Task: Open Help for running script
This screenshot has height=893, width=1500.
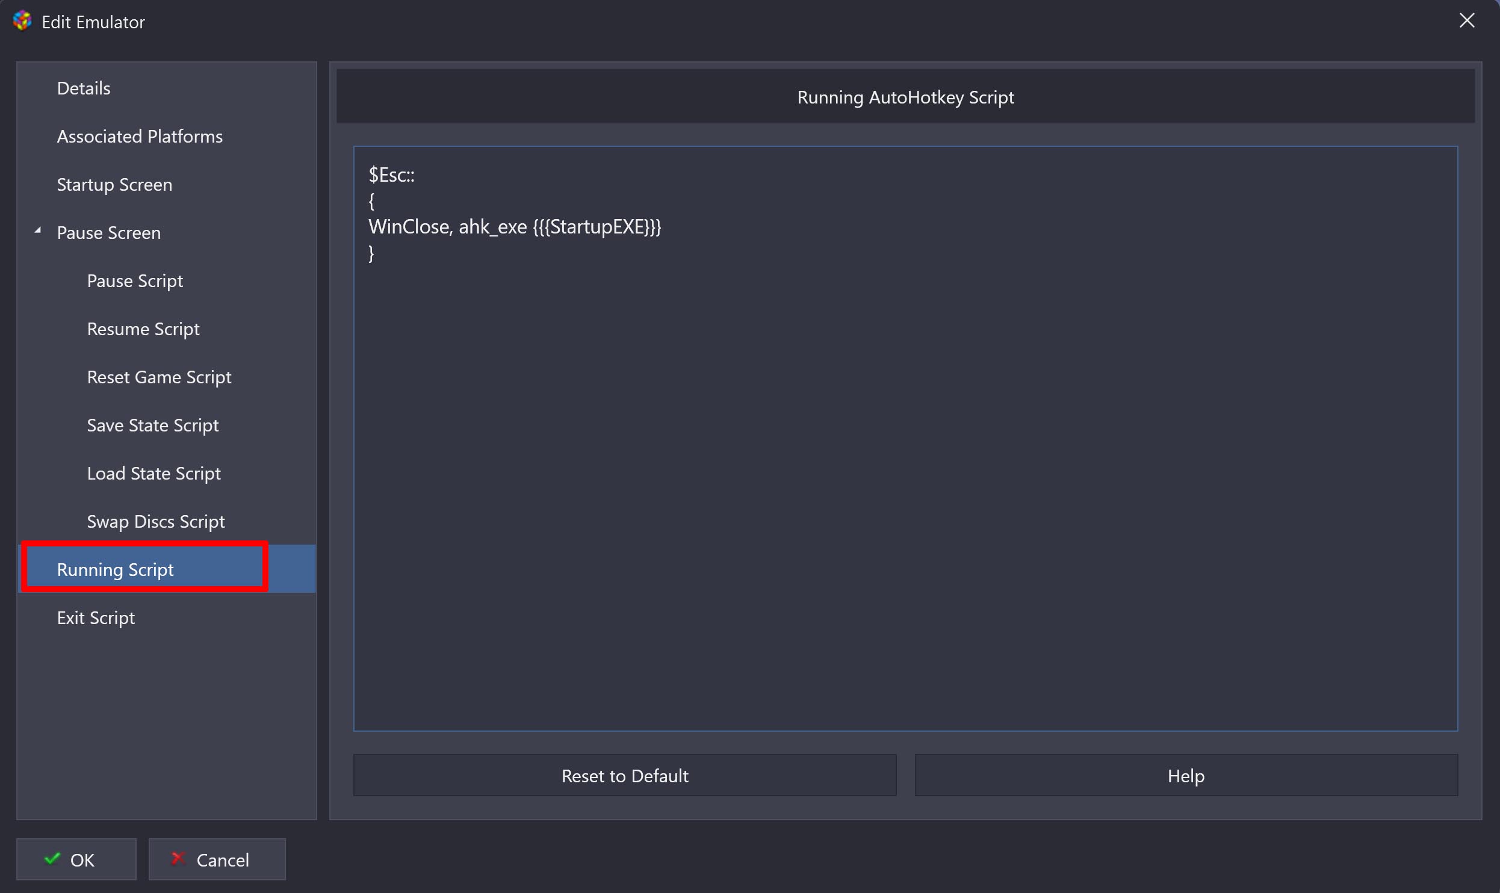Action: [x=1186, y=776]
